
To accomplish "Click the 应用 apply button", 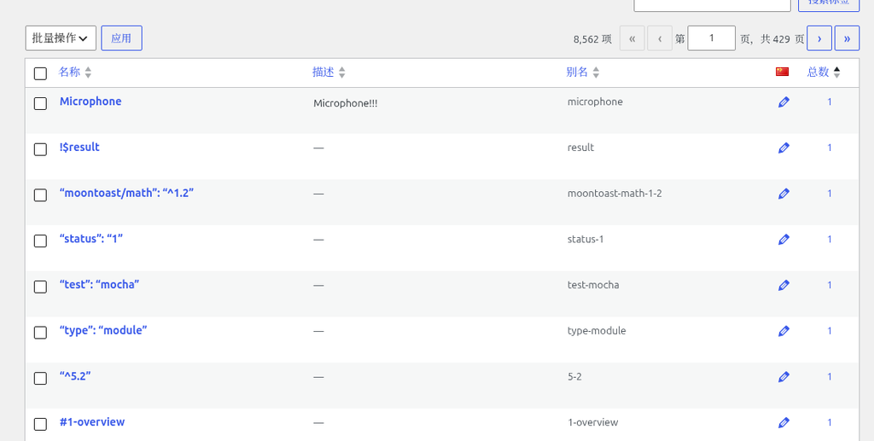I will point(121,38).
